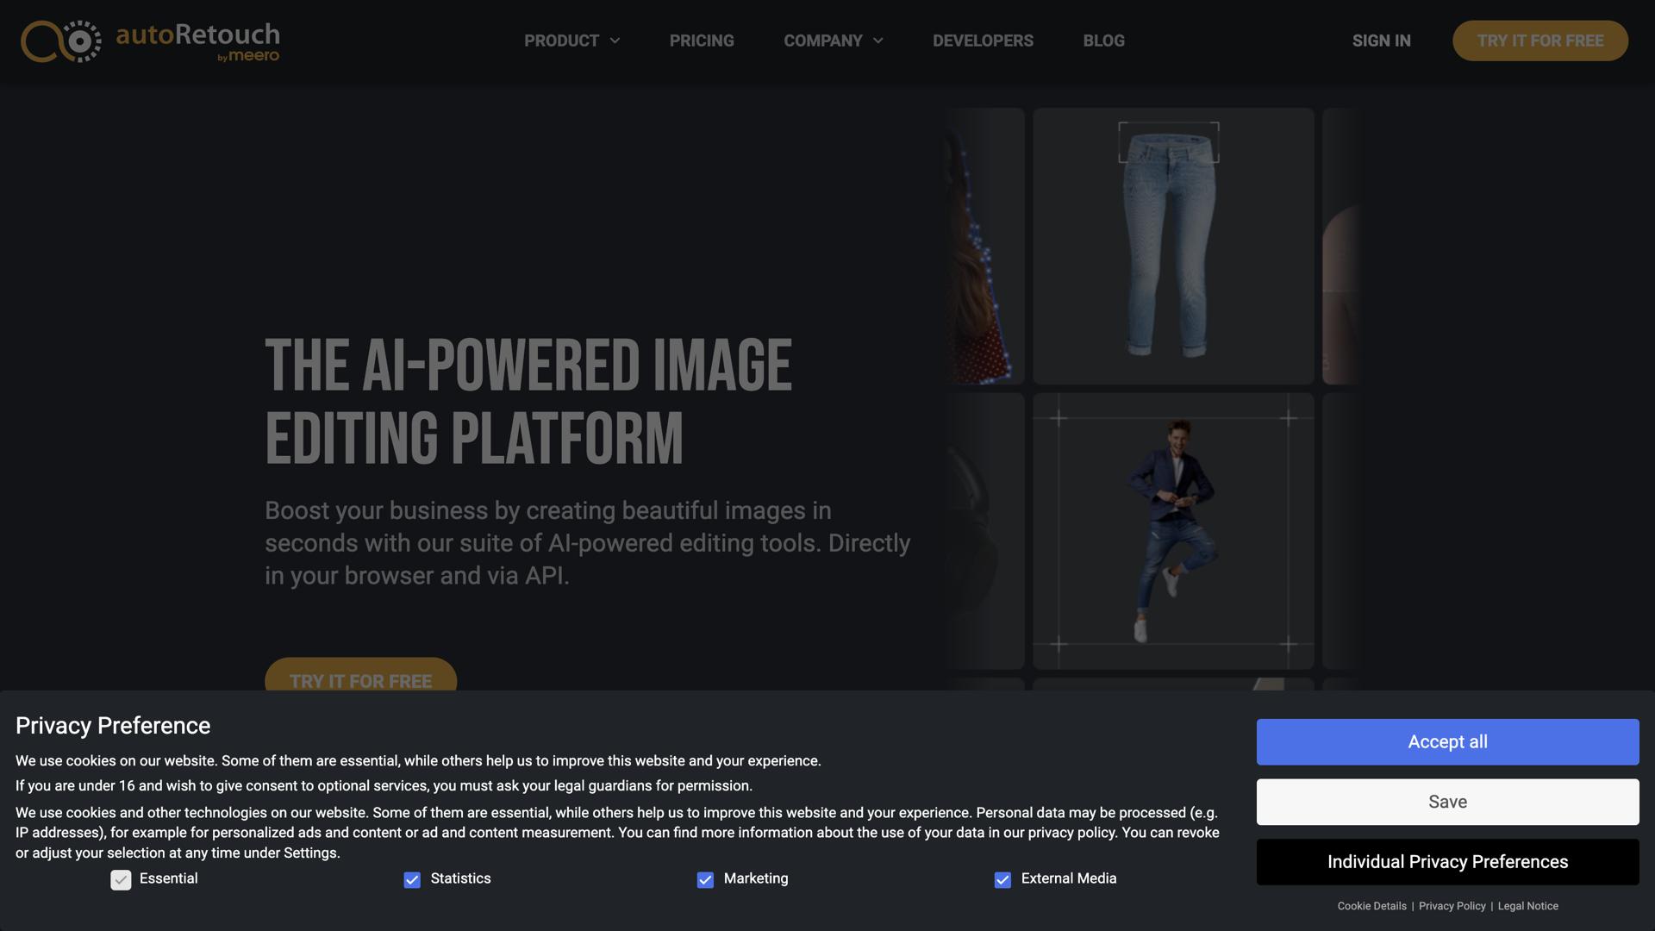Expand the COMPANY dropdown menu
Image resolution: width=1655 pixels, height=931 pixels.
822,41
